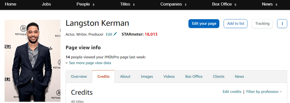
Task: Switch to the Overview tab
Action: [x=79, y=76]
